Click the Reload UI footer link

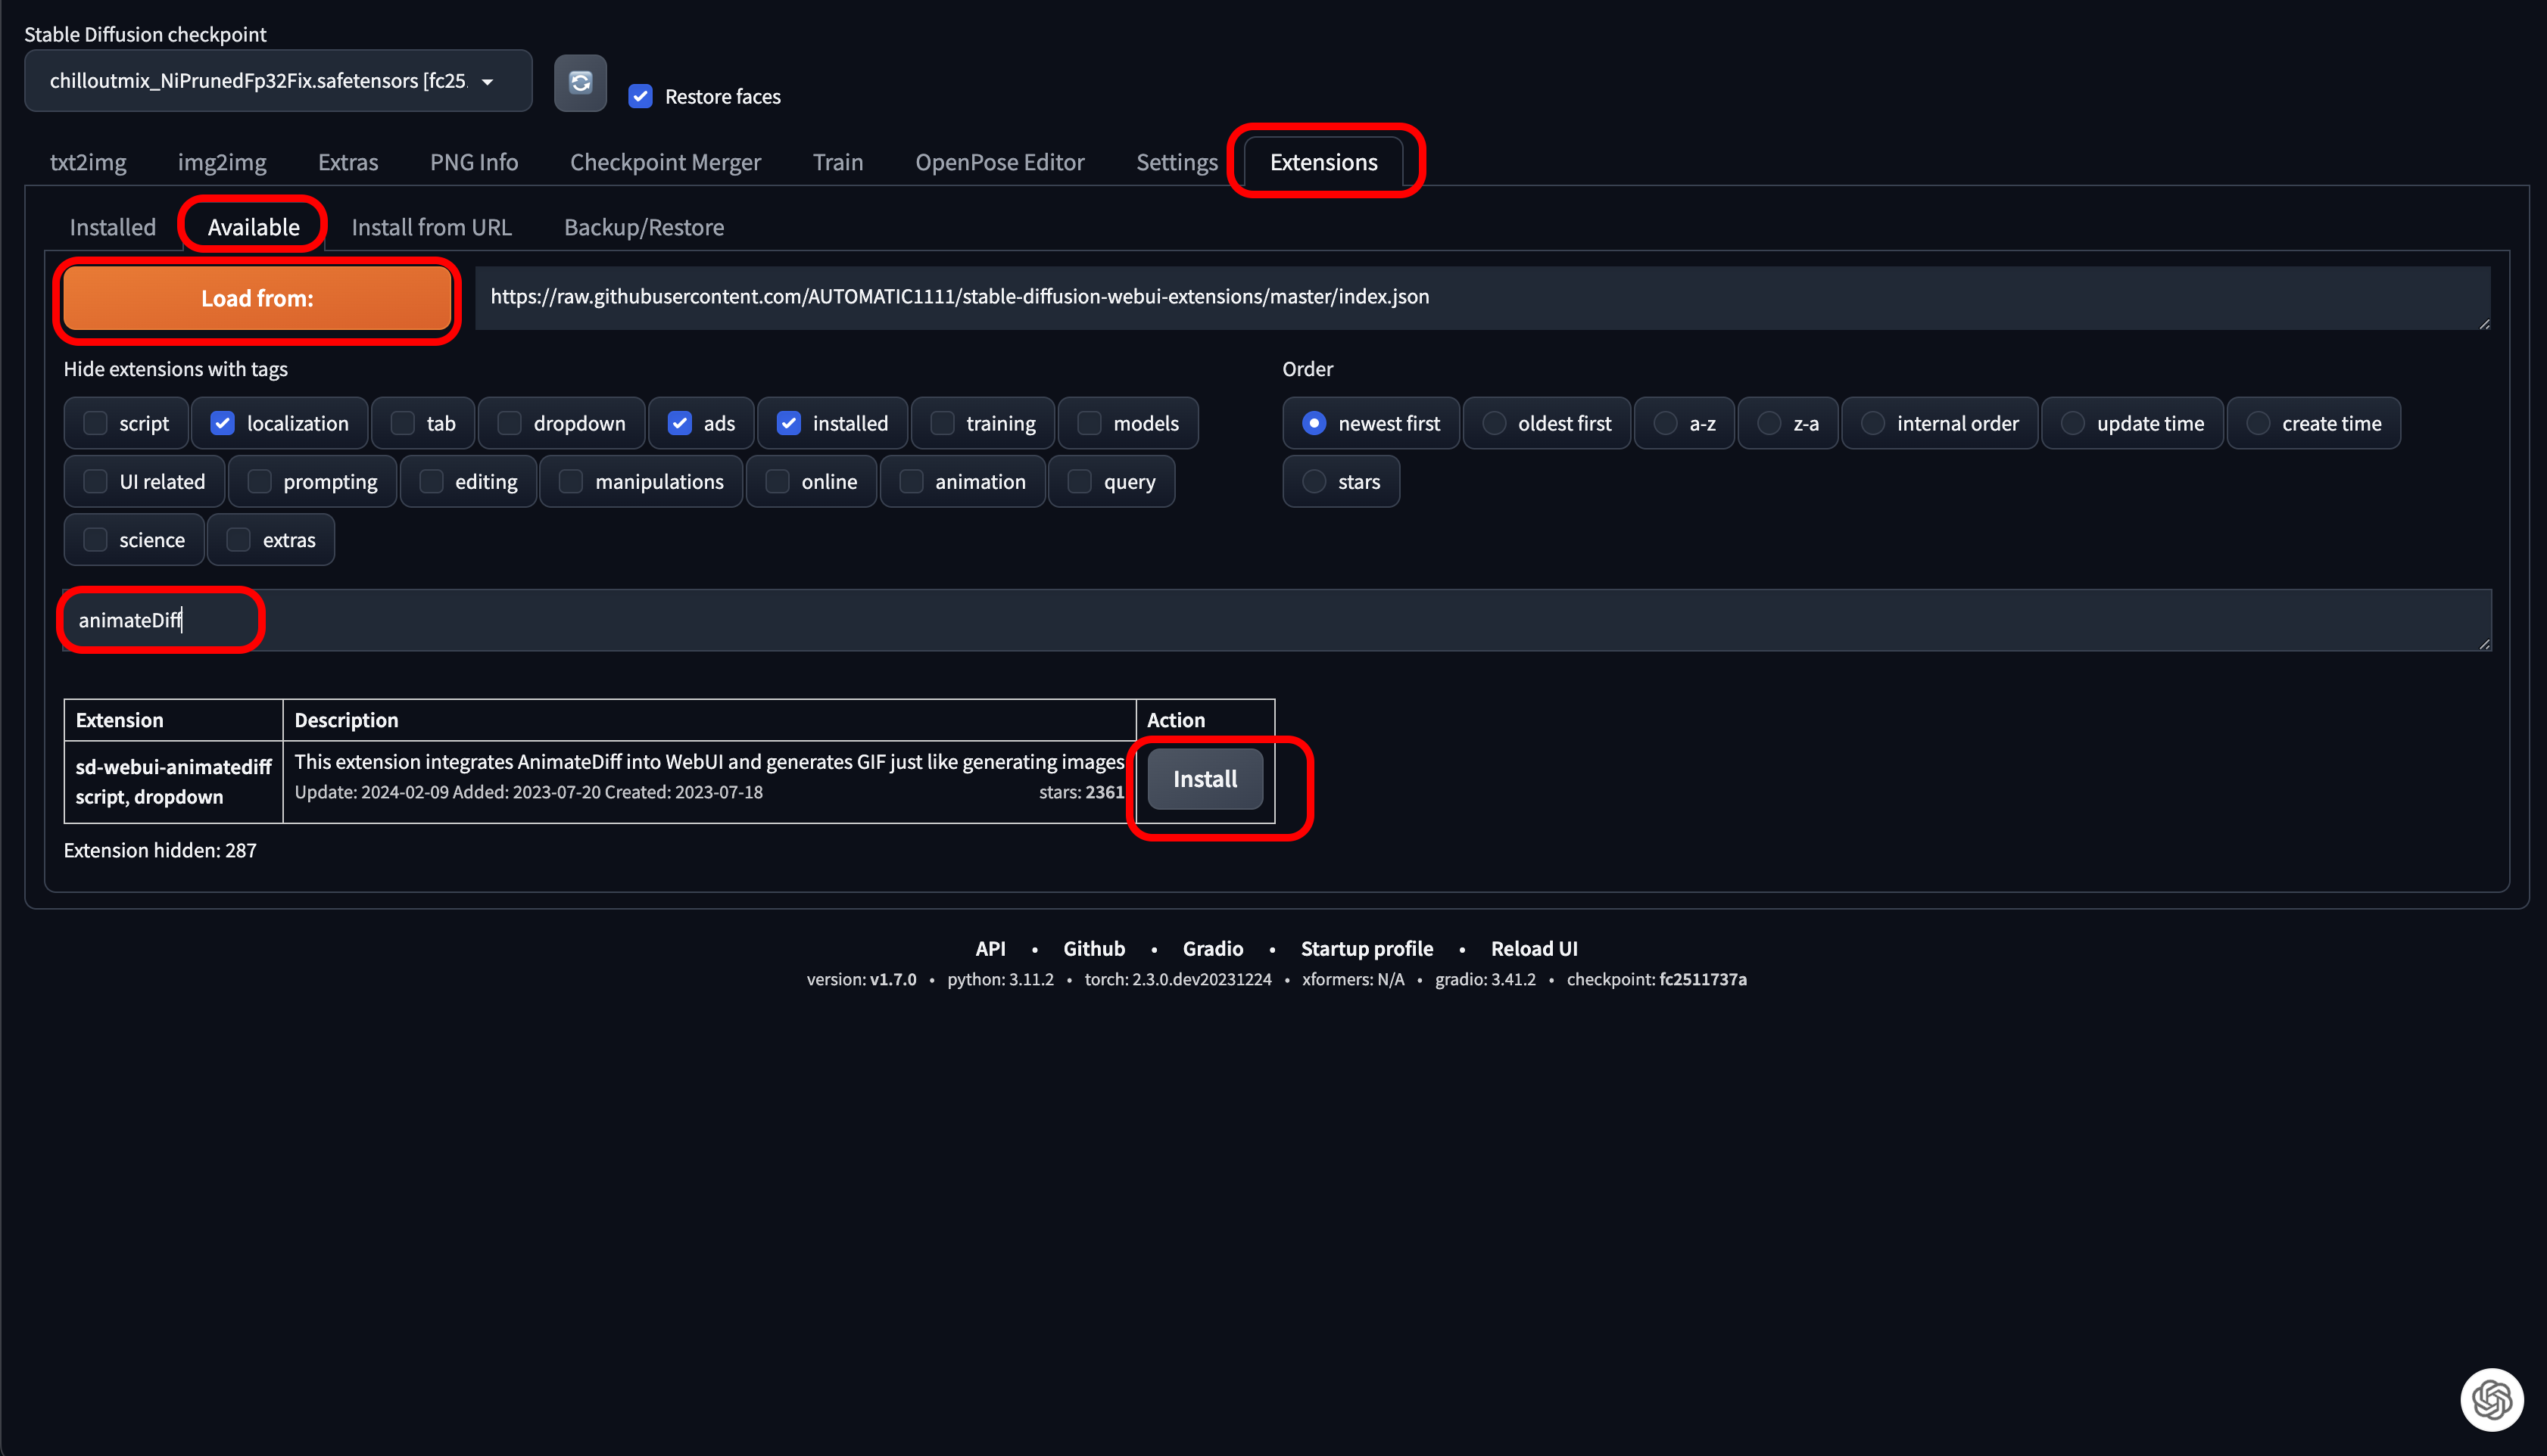(x=1532, y=948)
